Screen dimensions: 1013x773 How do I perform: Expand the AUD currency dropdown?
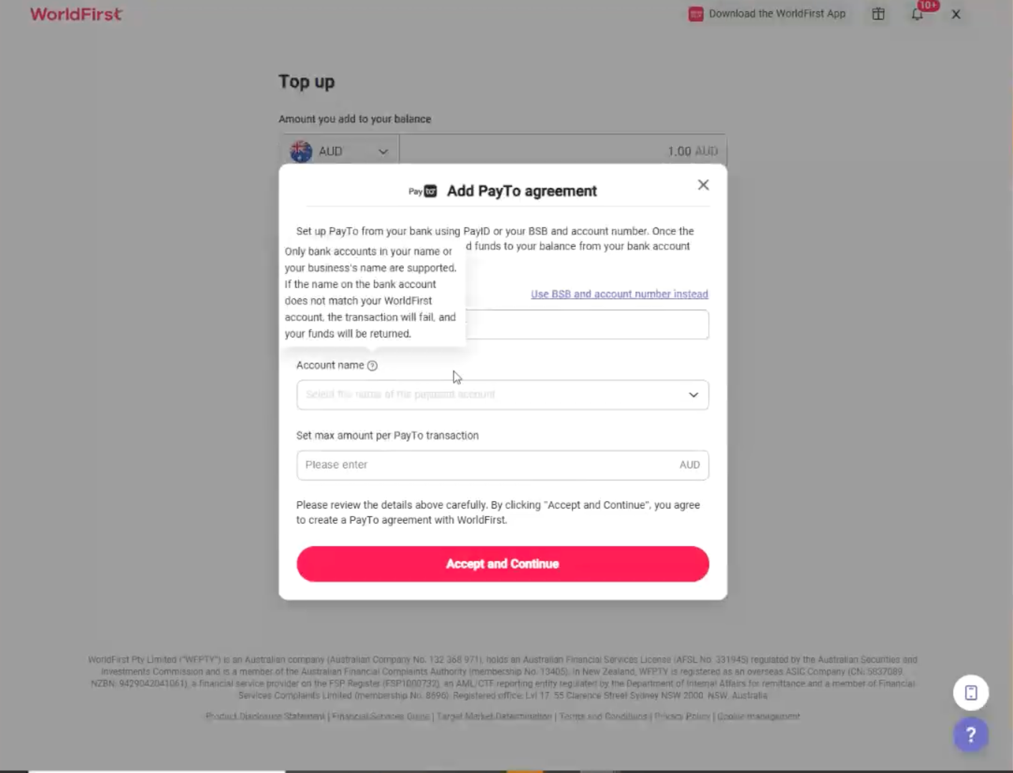point(340,151)
